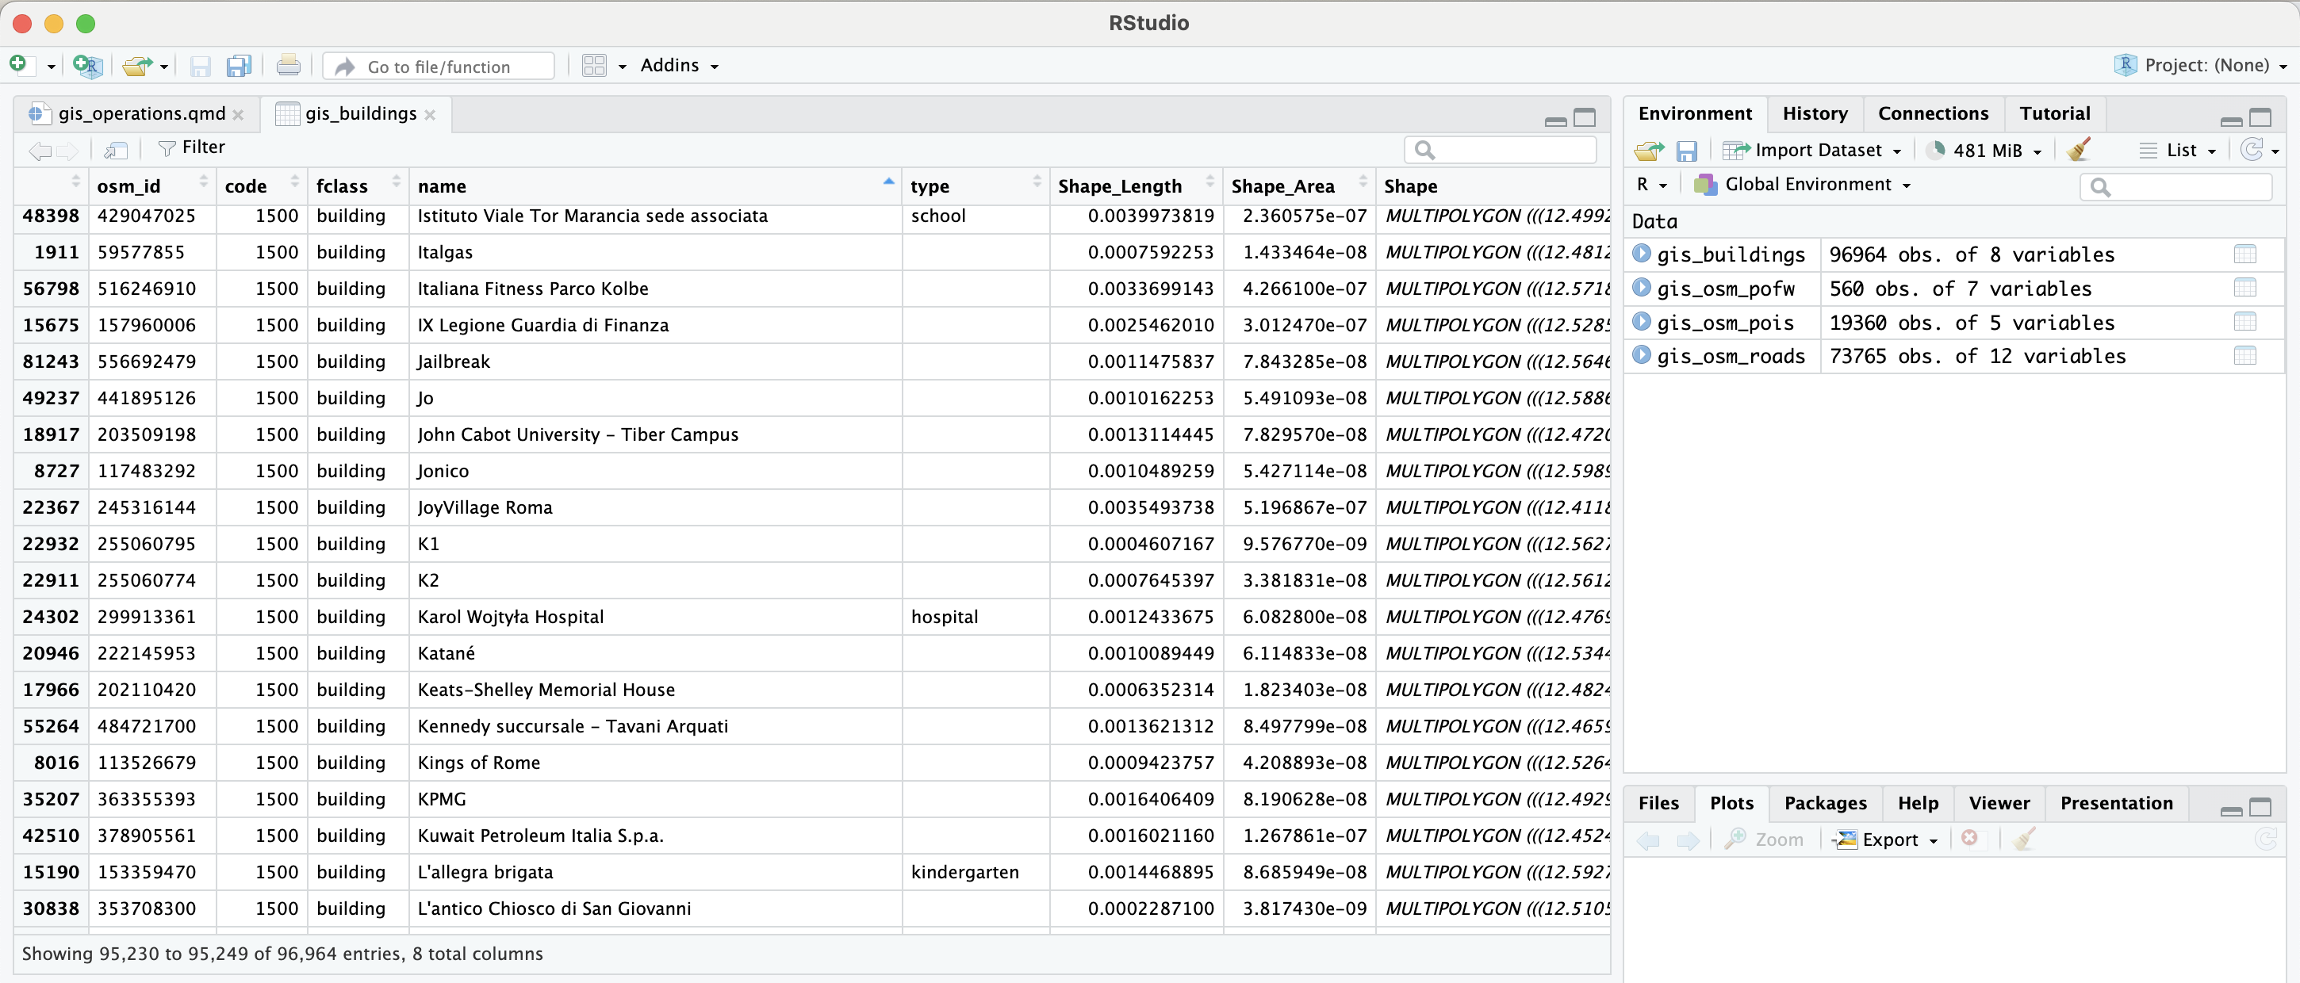Open the Addins menu
This screenshot has width=2300, height=983.
(679, 65)
